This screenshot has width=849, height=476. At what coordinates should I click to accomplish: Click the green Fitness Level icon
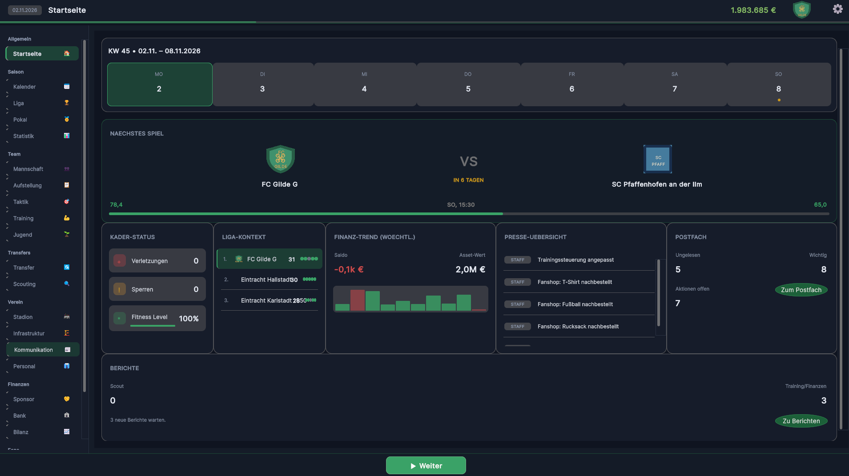(120, 318)
